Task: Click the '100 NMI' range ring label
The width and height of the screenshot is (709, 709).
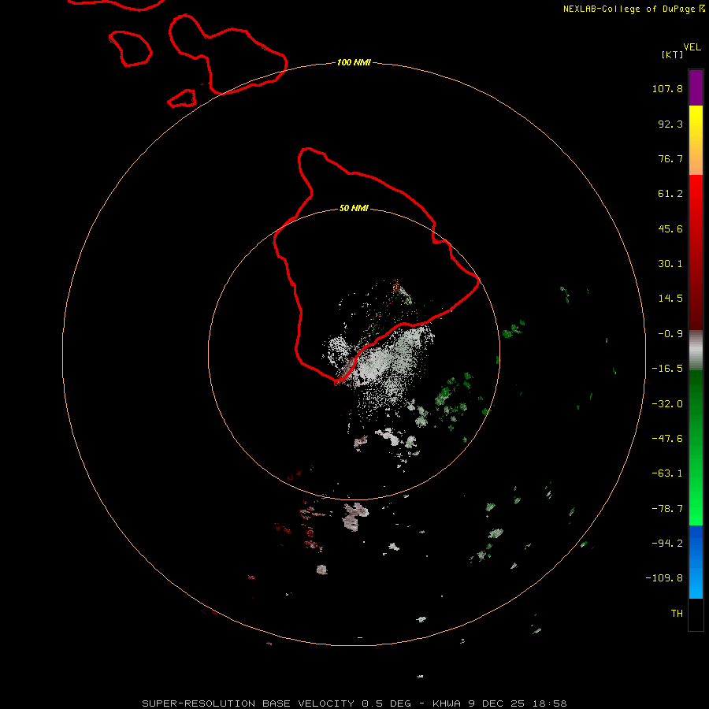Action: click(x=354, y=62)
